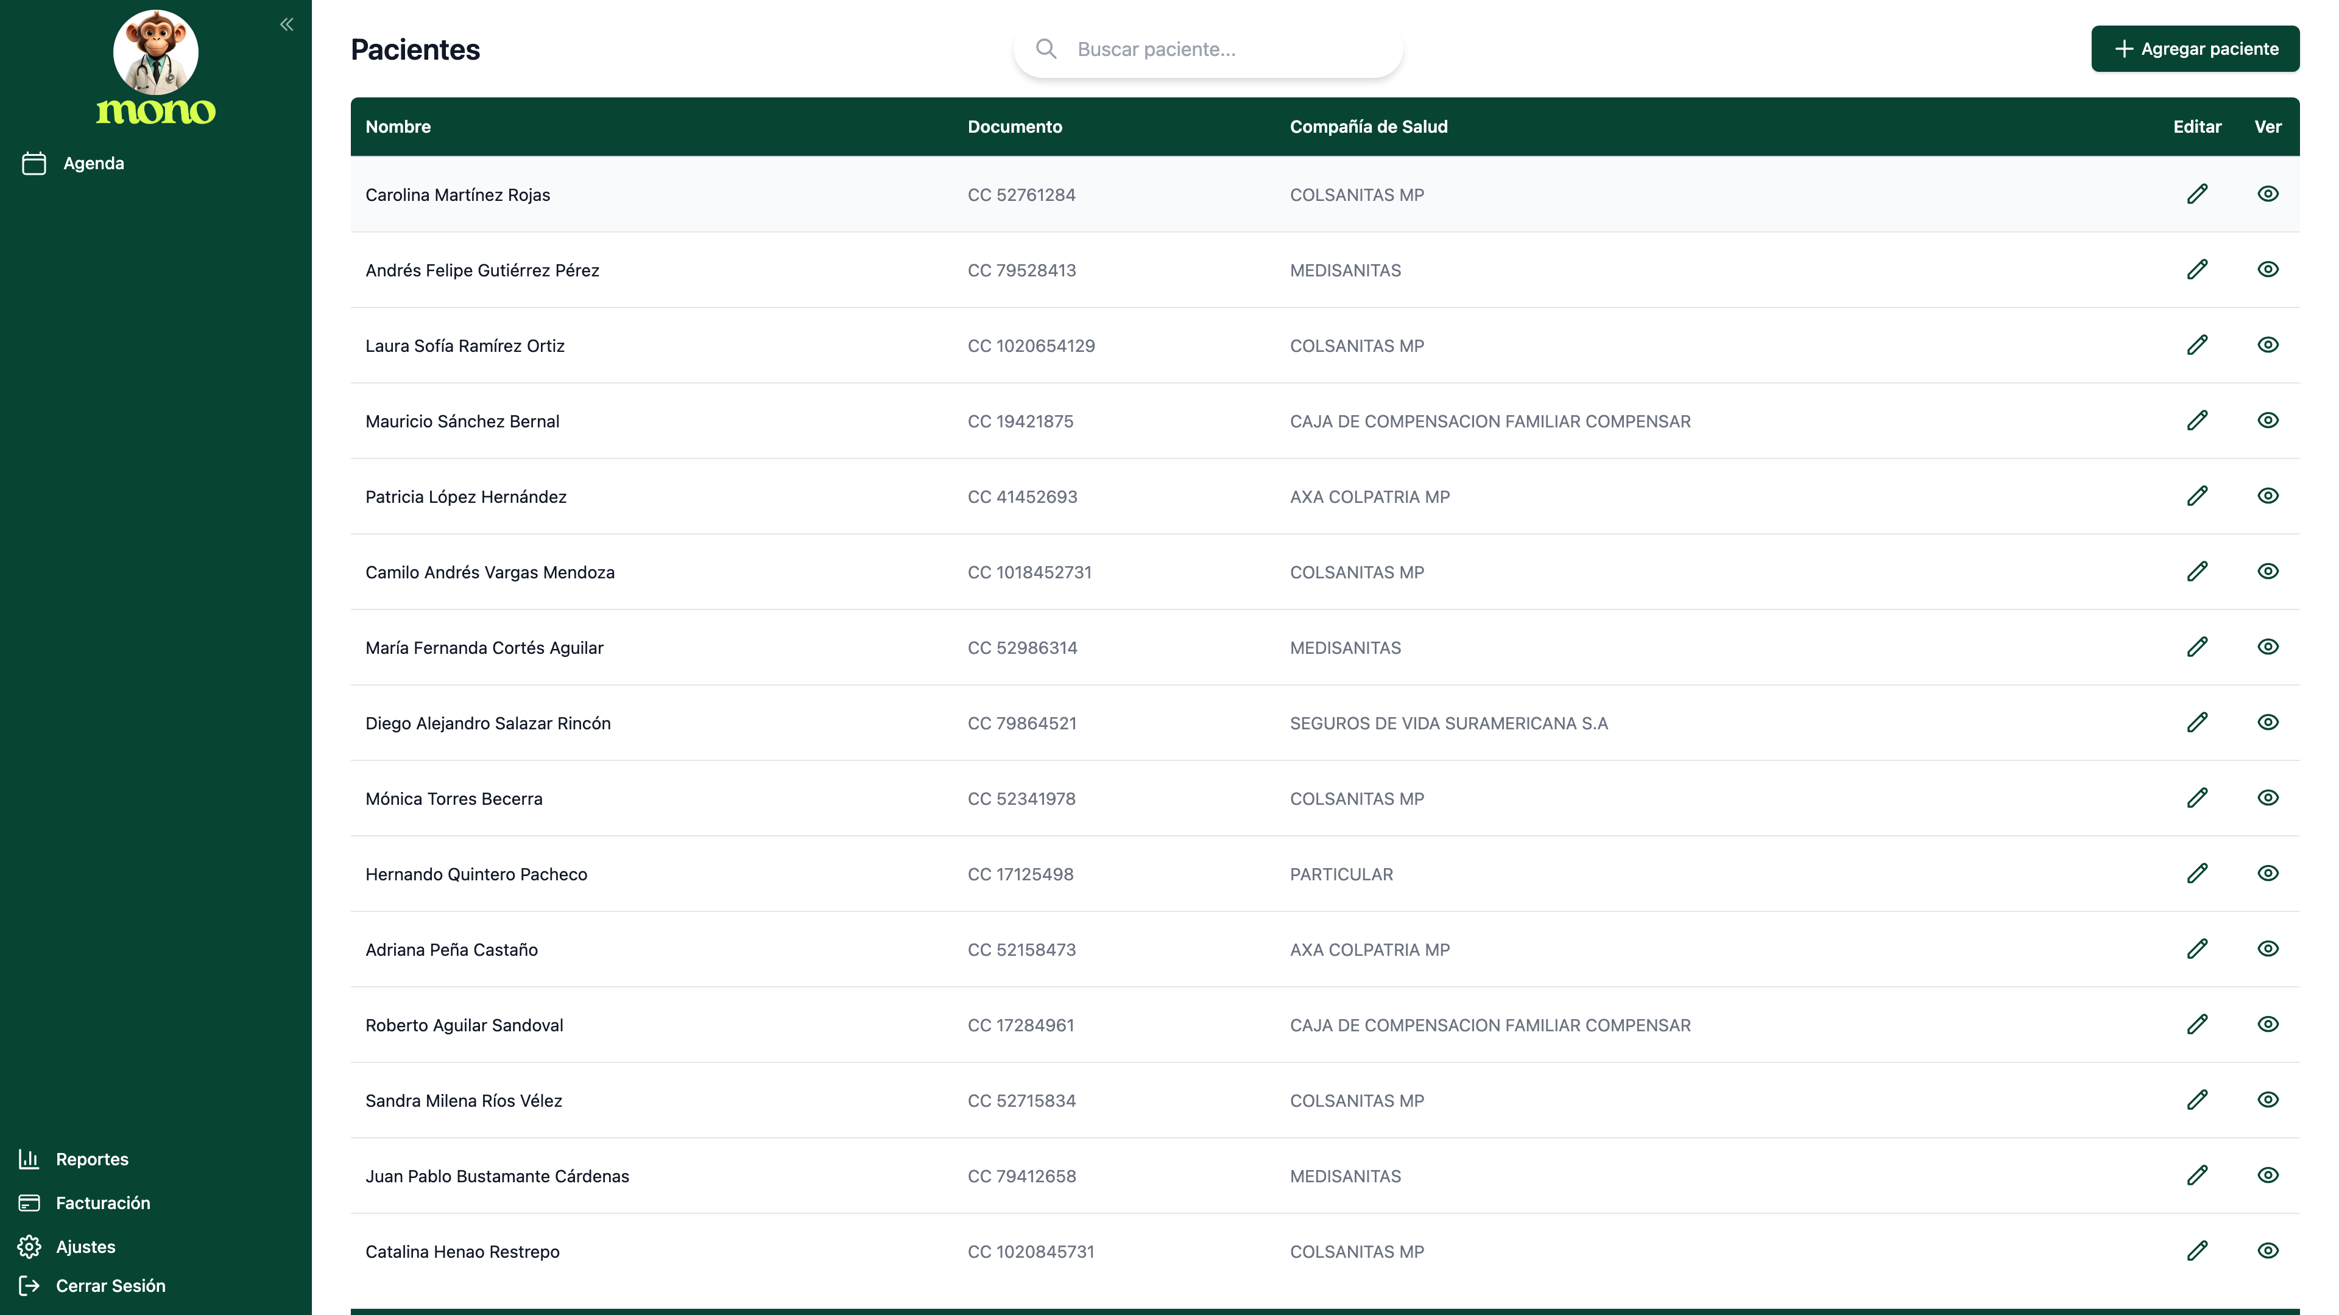
Task: Click the Nombre column header
Action: click(398, 127)
